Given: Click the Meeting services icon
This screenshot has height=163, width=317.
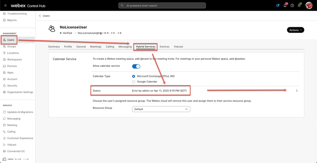Looking at the screenshot, I should click(4, 125).
